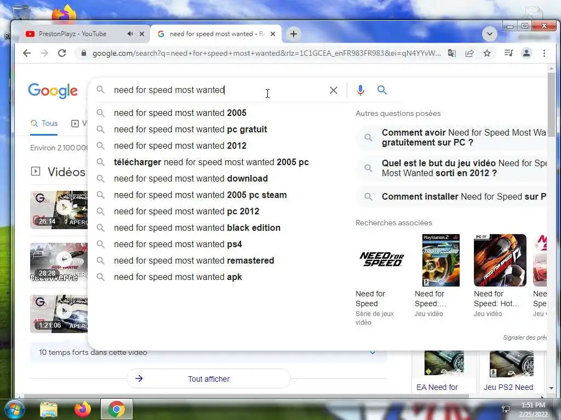The image size is (561, 420).
Task: Choose suggestion most wanted 2005
Action: pyautogui.click(x=180, y=113)
